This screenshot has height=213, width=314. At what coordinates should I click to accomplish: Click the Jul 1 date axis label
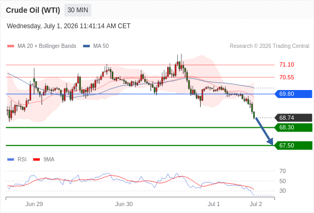[213, 204]
